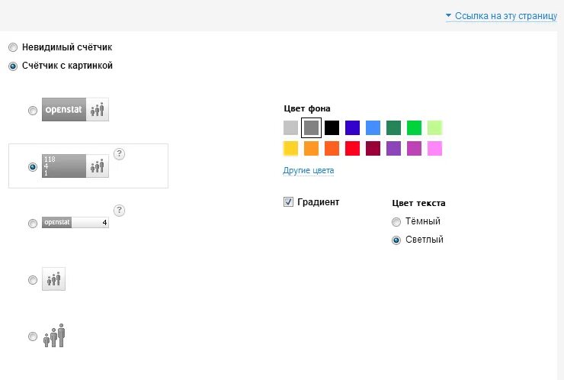Open the Другие цвета link

coord(308,170)
